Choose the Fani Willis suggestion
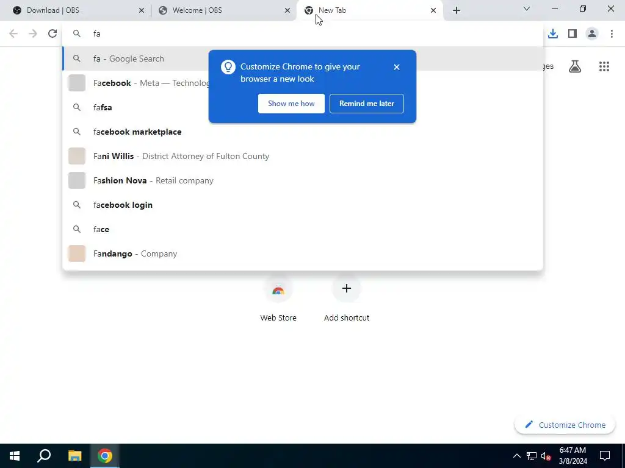Image resolution: width=625 pixels, height=468 pixels. pyautogui.click(x=303, y=156)
